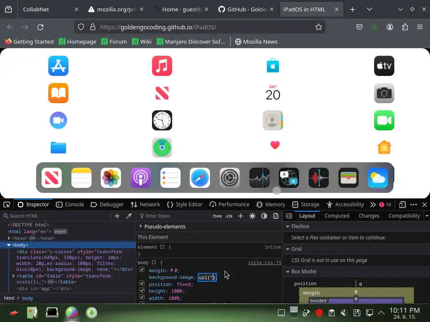Toggle light color scheme simulation sun icon

tap(252, 216)
